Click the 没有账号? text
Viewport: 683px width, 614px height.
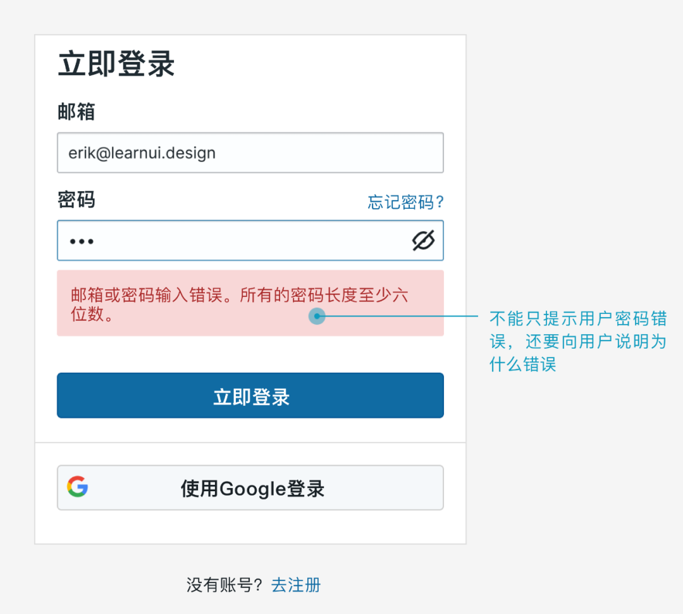224,585
